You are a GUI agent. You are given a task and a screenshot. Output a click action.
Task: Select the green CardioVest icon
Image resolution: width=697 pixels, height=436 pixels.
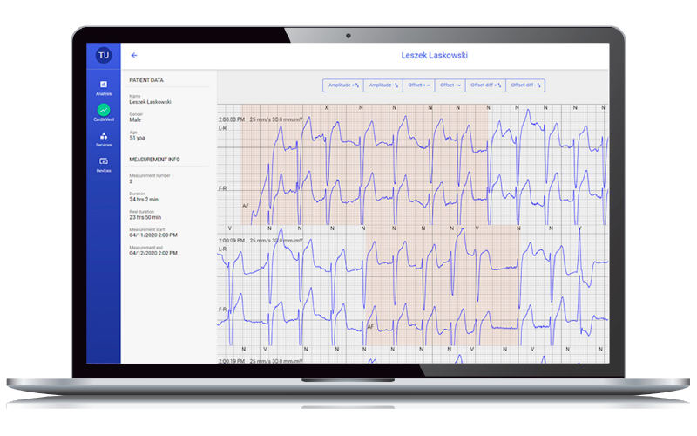point(104,111)
